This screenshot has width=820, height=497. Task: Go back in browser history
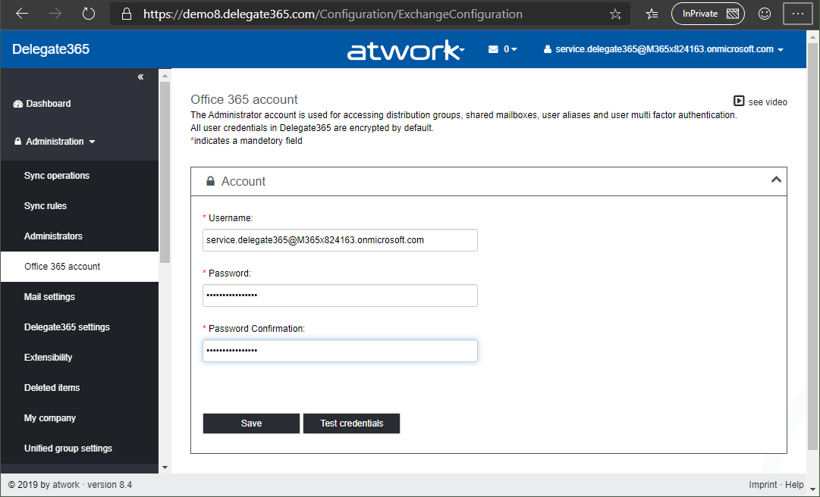point(22,14)
